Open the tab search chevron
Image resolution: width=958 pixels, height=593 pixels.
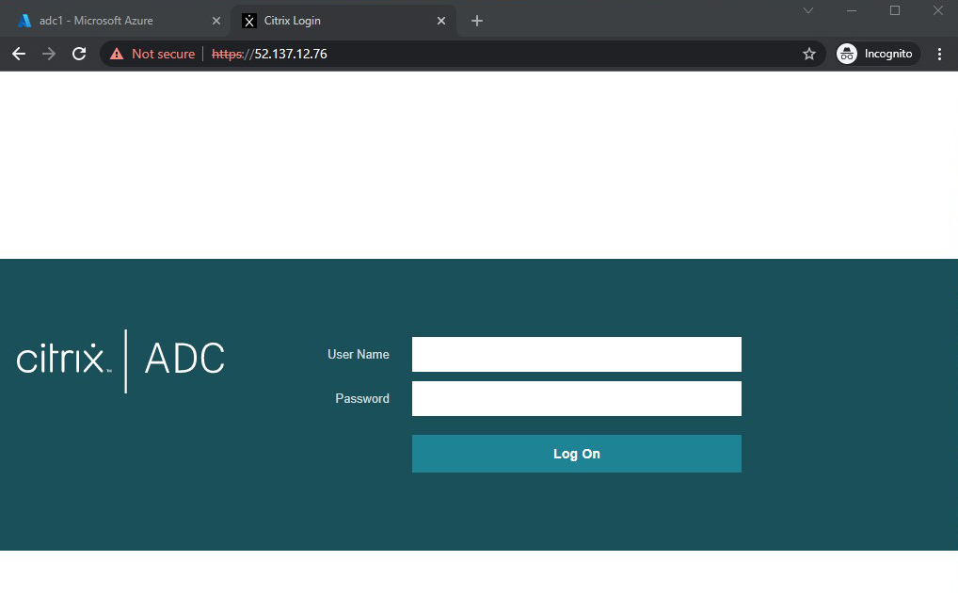tap(808, 10)
